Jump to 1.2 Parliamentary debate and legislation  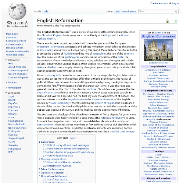coord(66,149)
